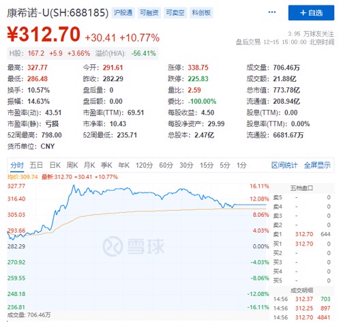Click the 今开 value 291.61
This screenshot has height=322, width=341.
(113, 68)
